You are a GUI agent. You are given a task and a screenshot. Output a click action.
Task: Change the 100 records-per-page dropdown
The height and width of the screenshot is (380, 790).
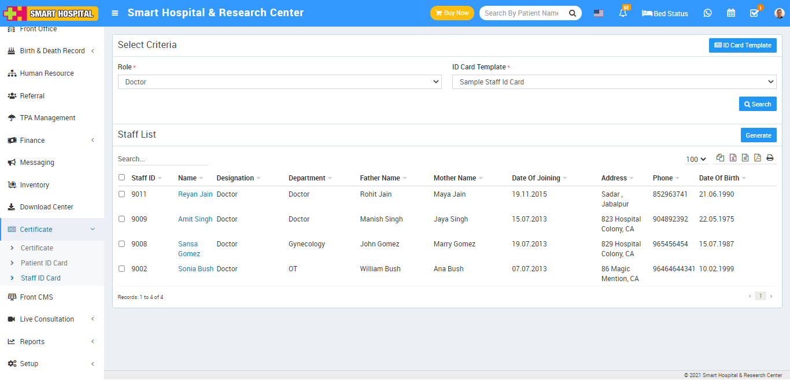click(x=696, y=159)
